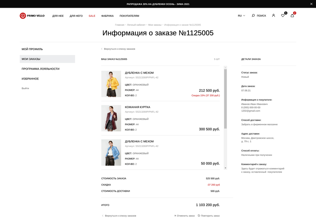Click Повторить заказ

click(209, 216)
